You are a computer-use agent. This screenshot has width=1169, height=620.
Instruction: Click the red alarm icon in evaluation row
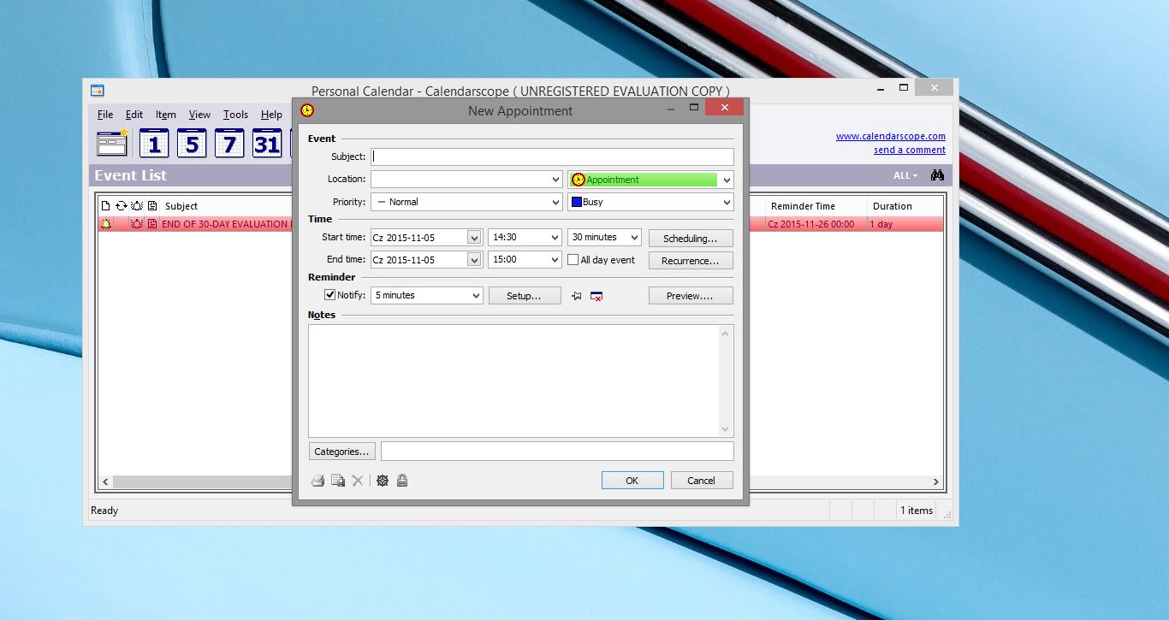137,224
